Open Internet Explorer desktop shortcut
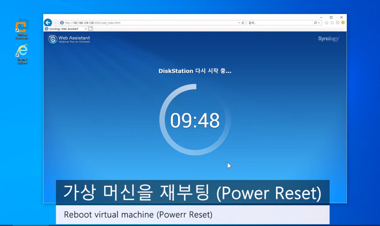 pyautogui.click(x=22, y=54)
